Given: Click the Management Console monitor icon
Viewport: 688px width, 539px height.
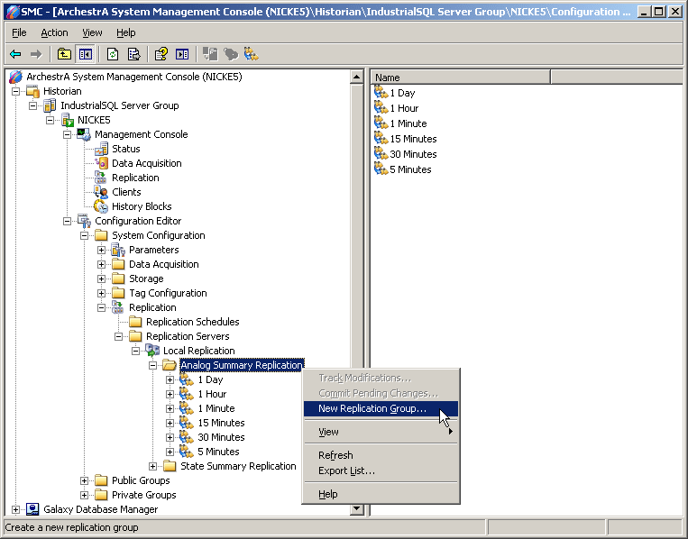Looking at the screenshot, I should 84,134.
